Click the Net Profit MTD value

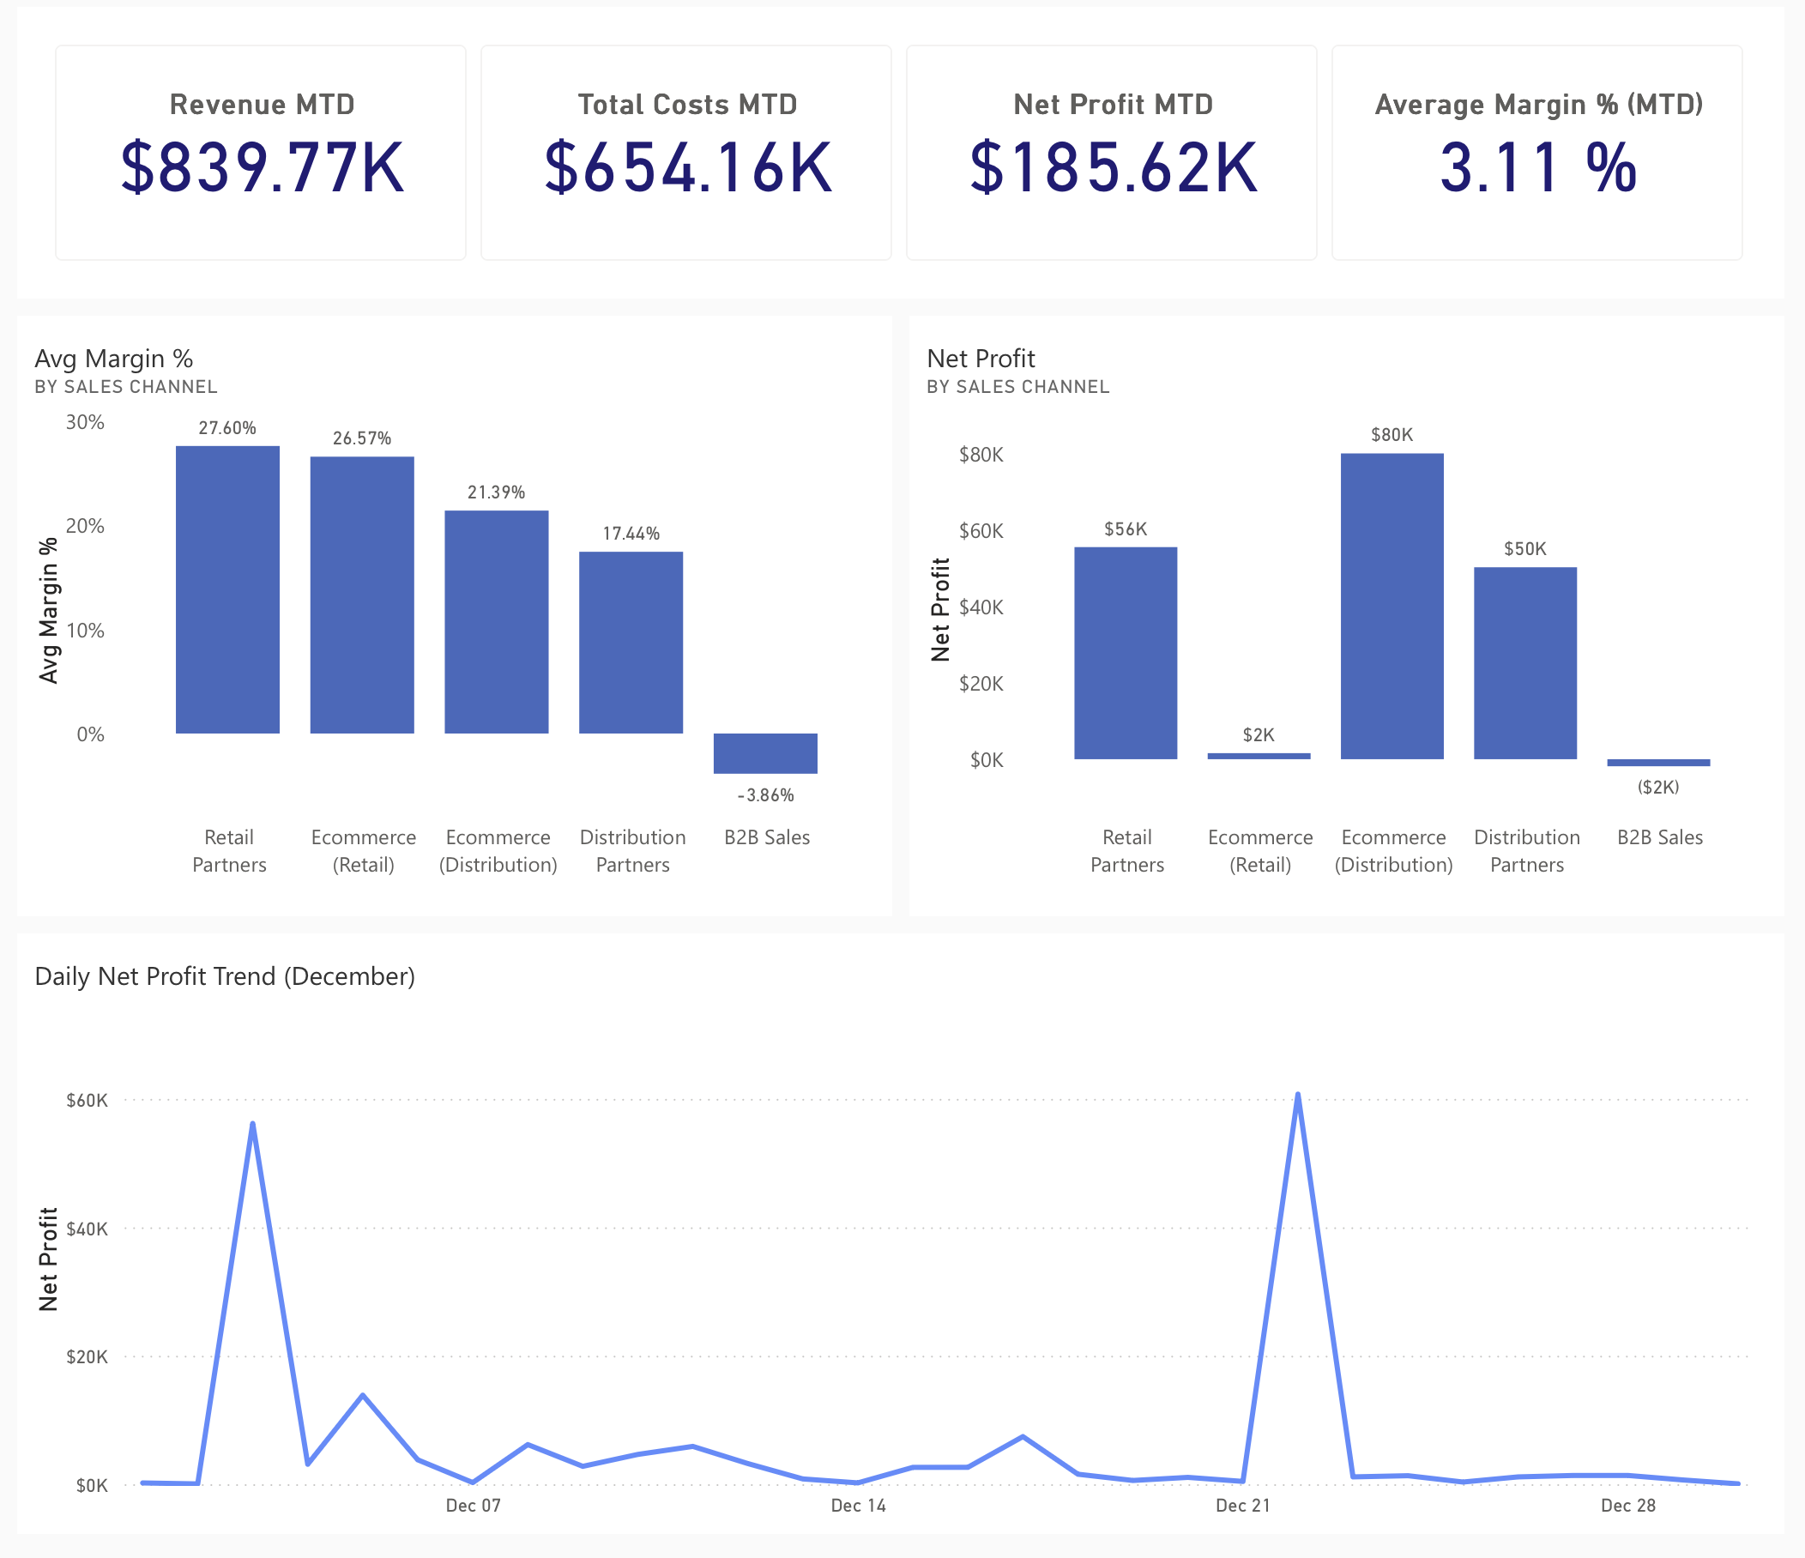1113,168
